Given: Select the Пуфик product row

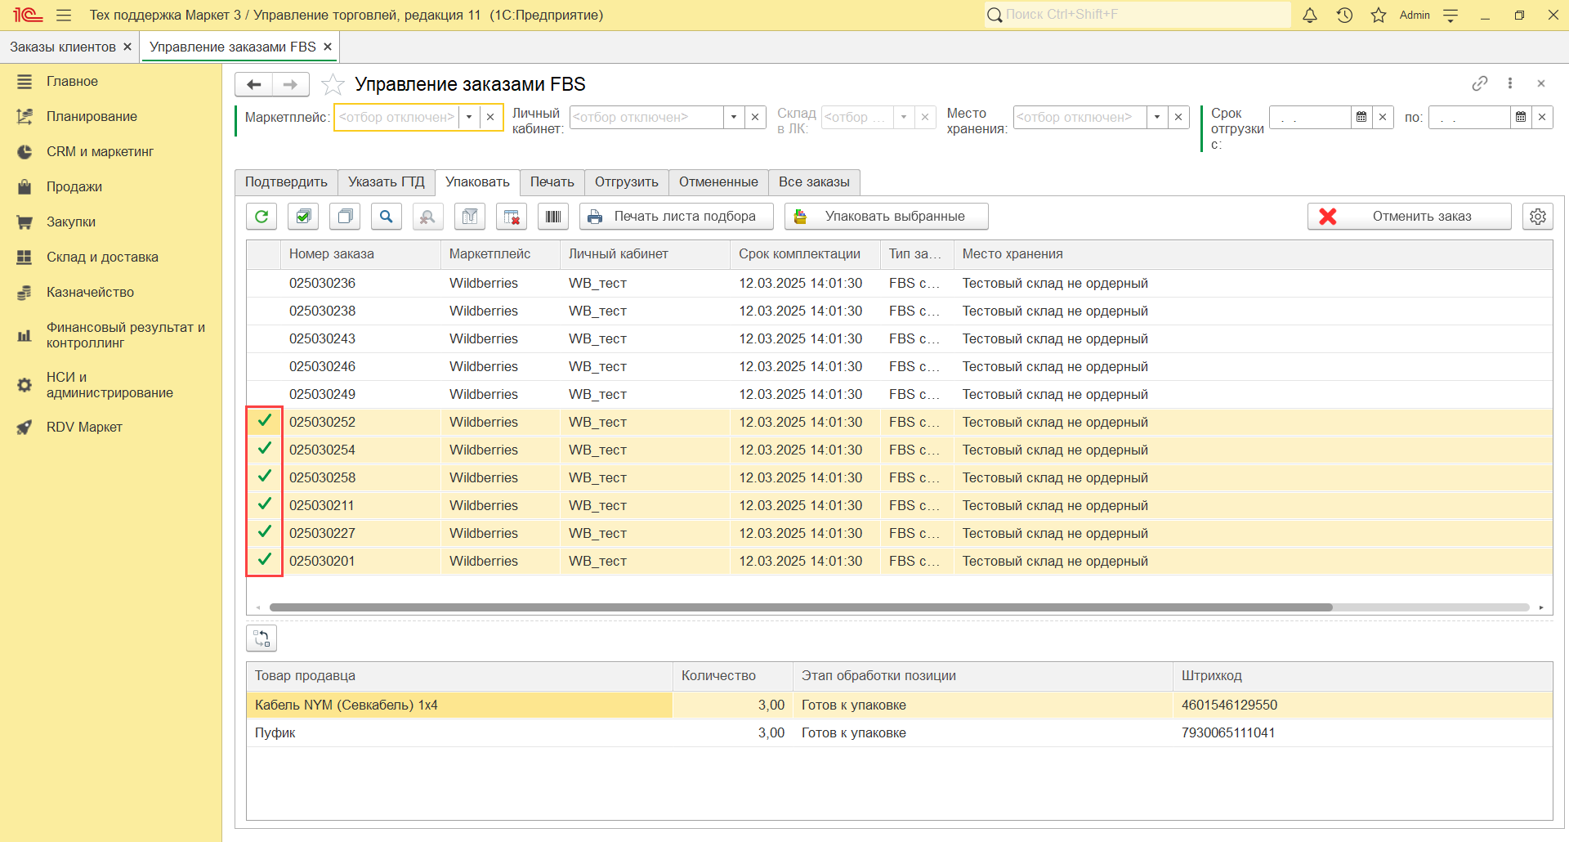Looking at the screenshot, I should tap(899, 732).
